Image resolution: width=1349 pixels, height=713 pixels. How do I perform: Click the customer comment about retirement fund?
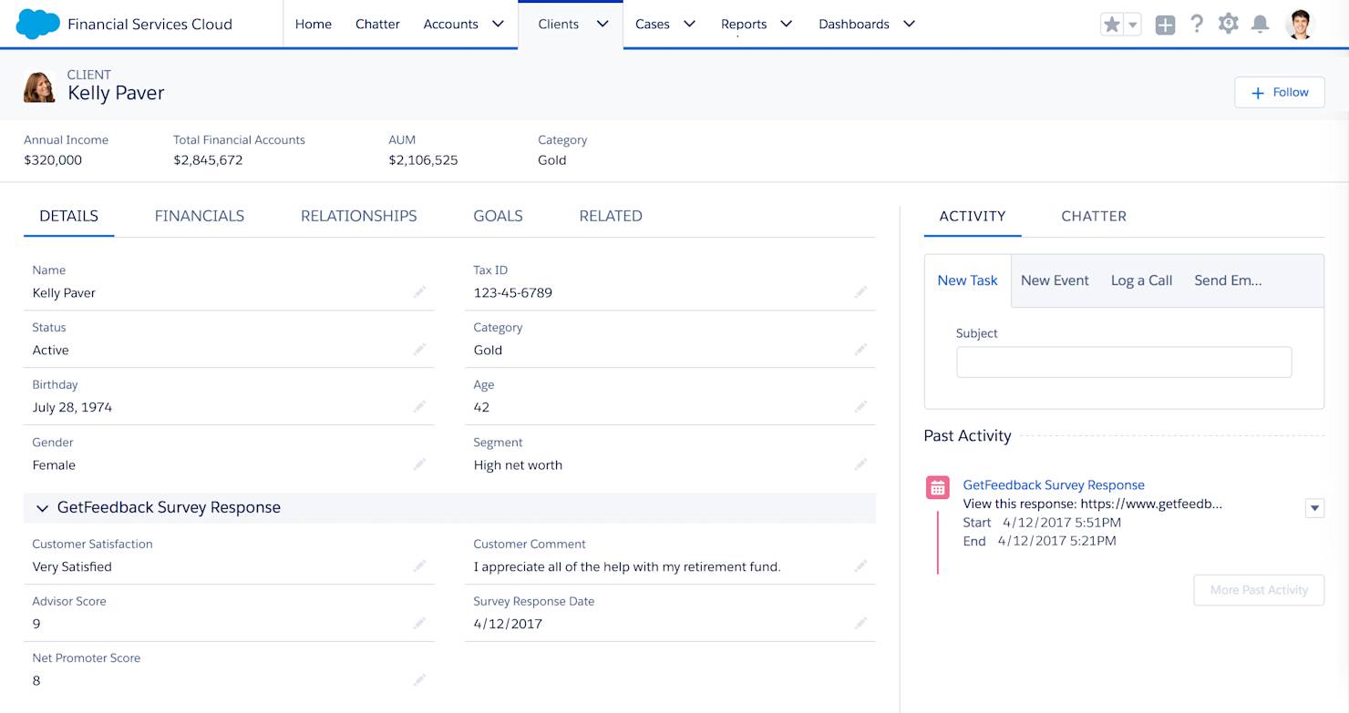click(x=627, y=567)
